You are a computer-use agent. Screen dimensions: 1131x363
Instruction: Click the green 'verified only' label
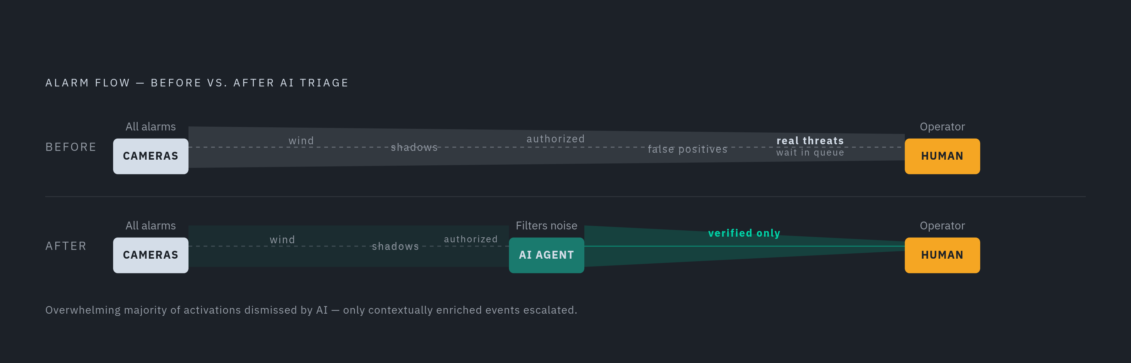pyautogui.click(x=744, y=233)
